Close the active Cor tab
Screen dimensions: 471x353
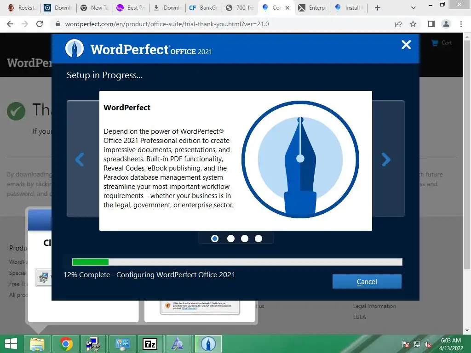point(287,8)
